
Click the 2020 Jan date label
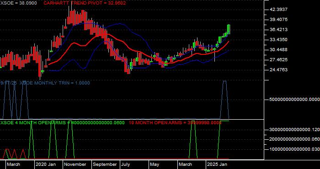[46, 164]
